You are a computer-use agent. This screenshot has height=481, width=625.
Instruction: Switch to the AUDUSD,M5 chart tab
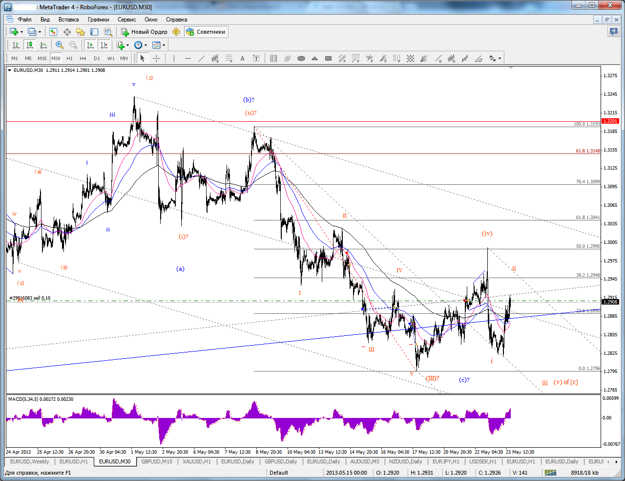point(364,461)
